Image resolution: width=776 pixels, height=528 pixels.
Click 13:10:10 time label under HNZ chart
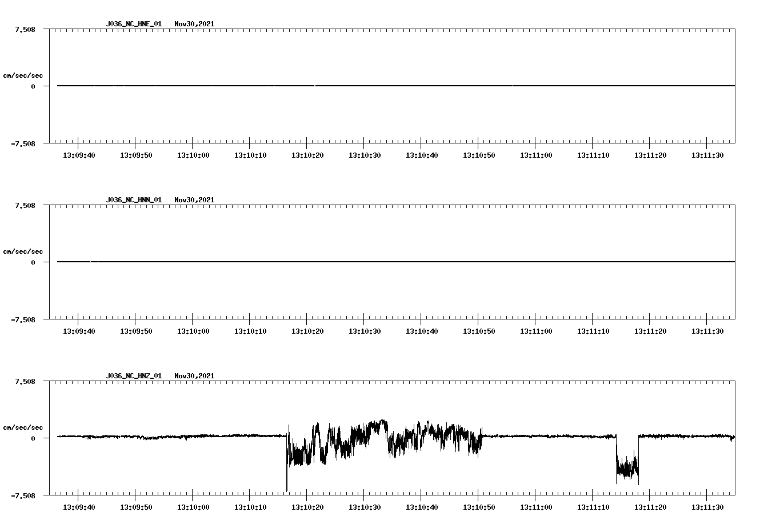[250, 507]
